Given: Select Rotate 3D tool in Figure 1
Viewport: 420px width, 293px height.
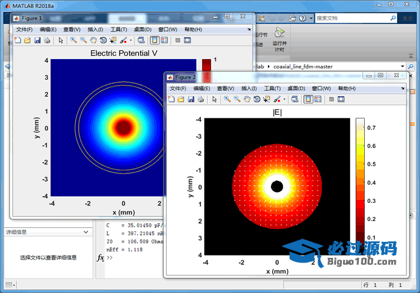Looking at the screenshot, I should (x=103, y=40).
